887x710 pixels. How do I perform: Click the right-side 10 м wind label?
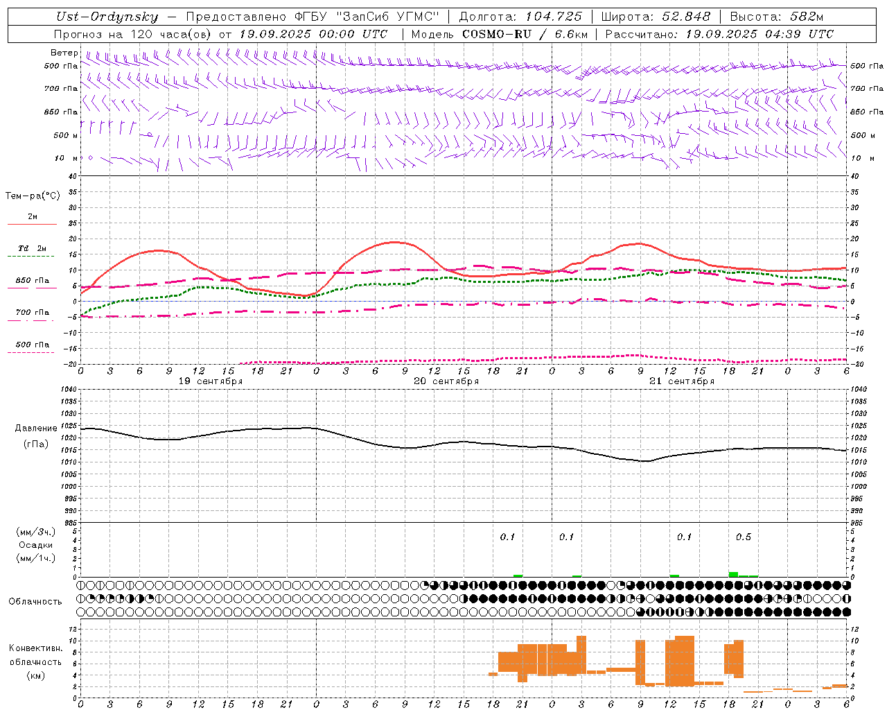tap(863, 158)
